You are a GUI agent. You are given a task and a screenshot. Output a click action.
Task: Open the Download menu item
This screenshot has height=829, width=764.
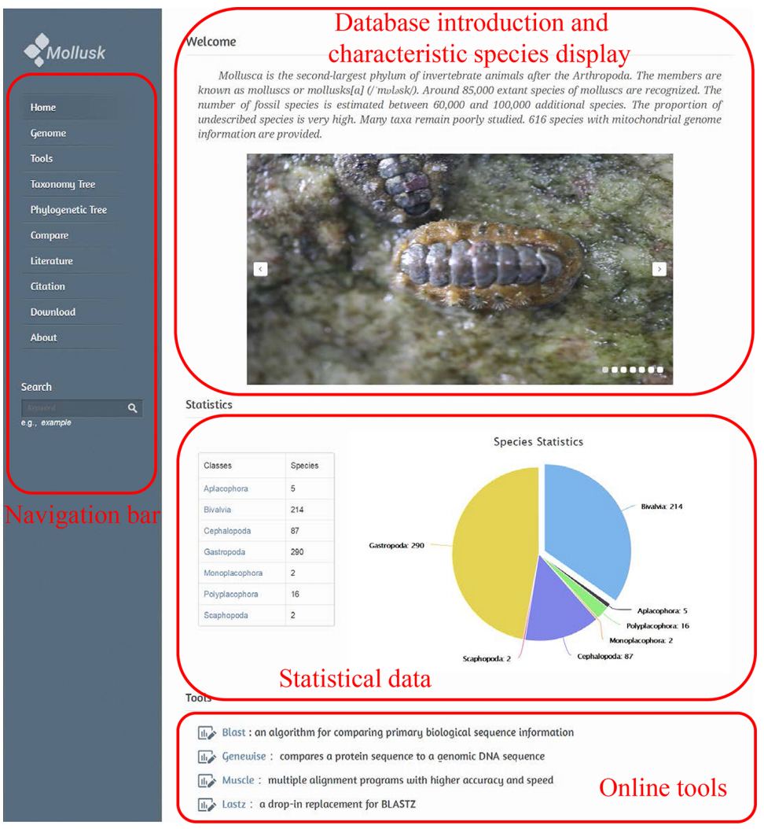point(53,312)
